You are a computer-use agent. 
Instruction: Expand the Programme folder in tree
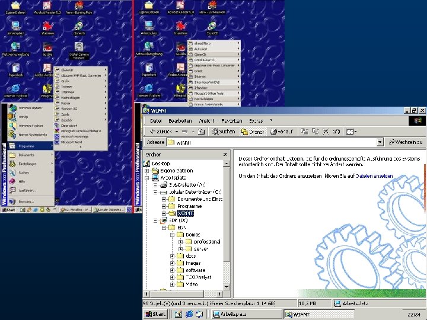pyautogui.click(x=164, y=206)
